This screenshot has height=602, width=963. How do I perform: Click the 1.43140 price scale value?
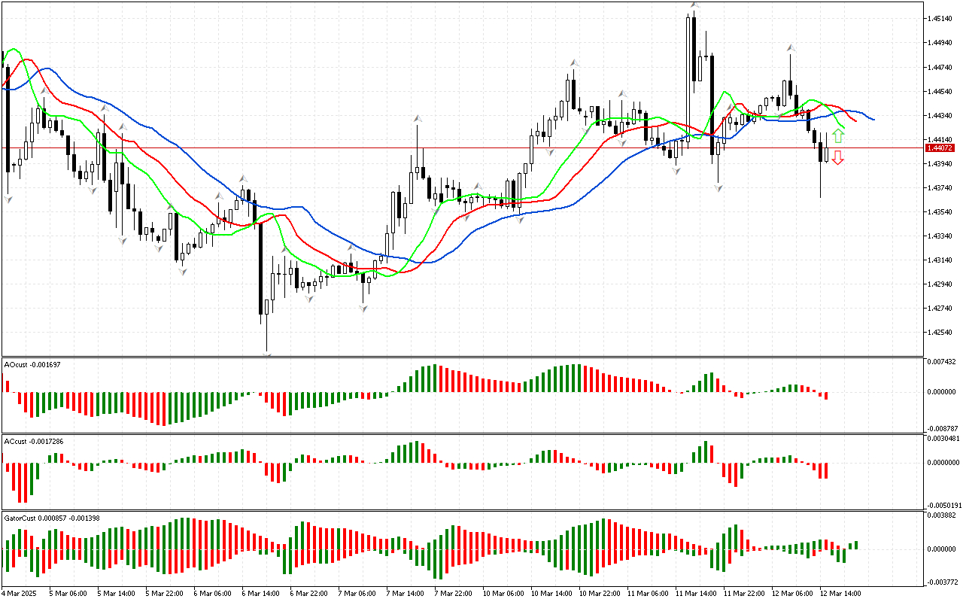[x=940, y=260]
